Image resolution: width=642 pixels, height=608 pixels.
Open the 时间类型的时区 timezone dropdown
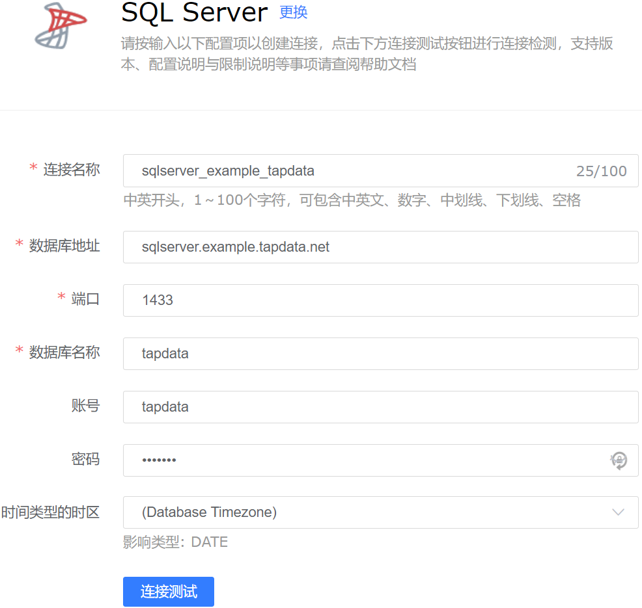click(x=380, y=512)
